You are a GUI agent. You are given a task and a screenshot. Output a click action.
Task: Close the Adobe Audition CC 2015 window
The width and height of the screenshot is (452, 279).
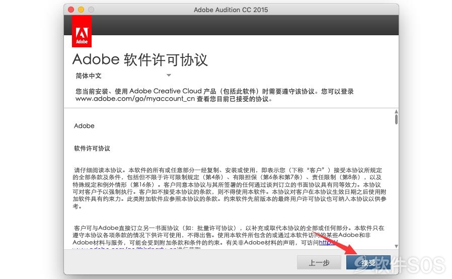[71, 10]
